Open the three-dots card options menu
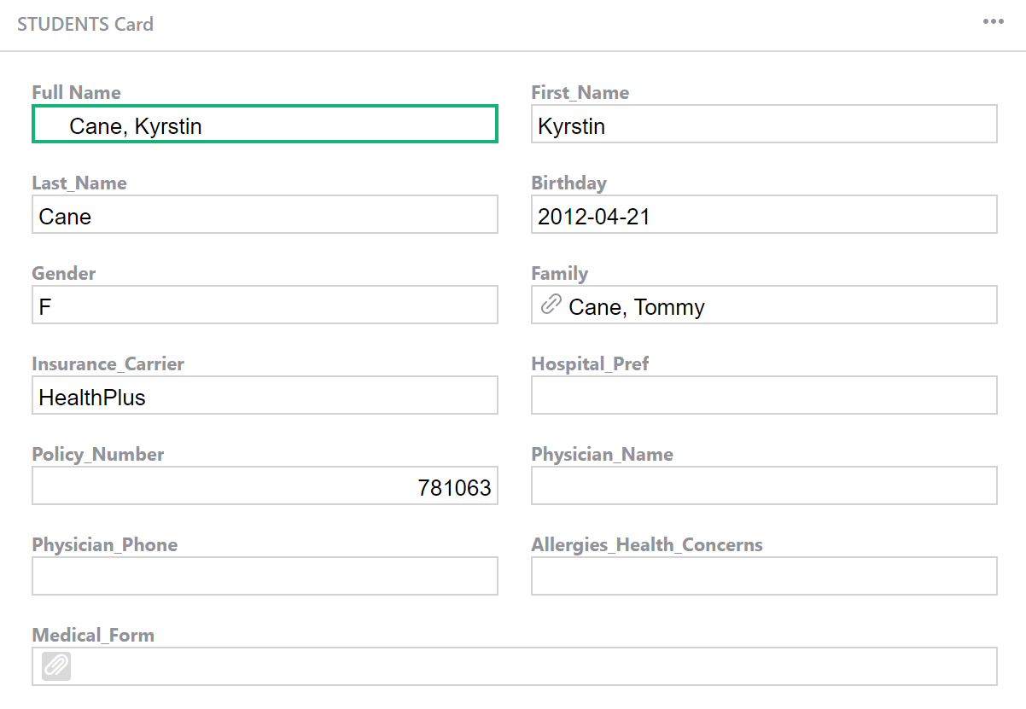1026x709 pixels. [x=993, y=22]
